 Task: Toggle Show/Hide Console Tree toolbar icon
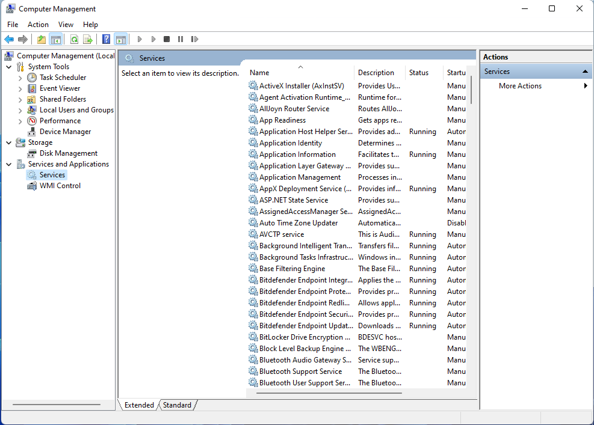tap(56, 39)
